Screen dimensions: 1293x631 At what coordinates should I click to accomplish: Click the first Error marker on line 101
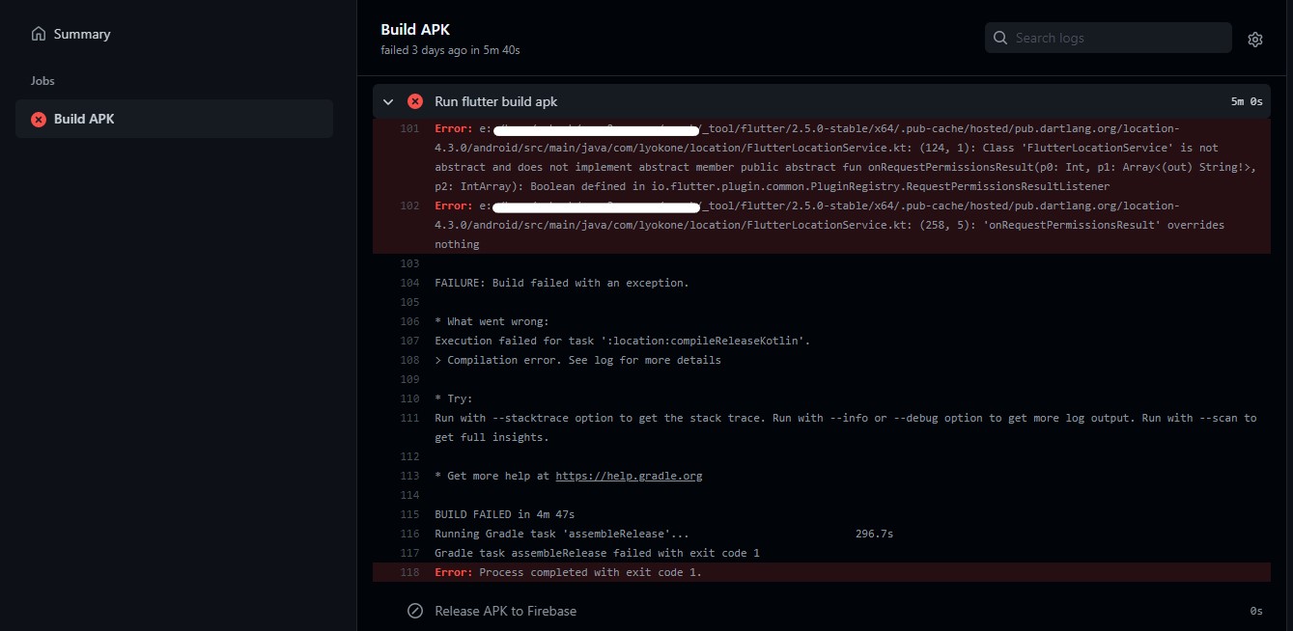pyautogui.click(x=453, y=128)
